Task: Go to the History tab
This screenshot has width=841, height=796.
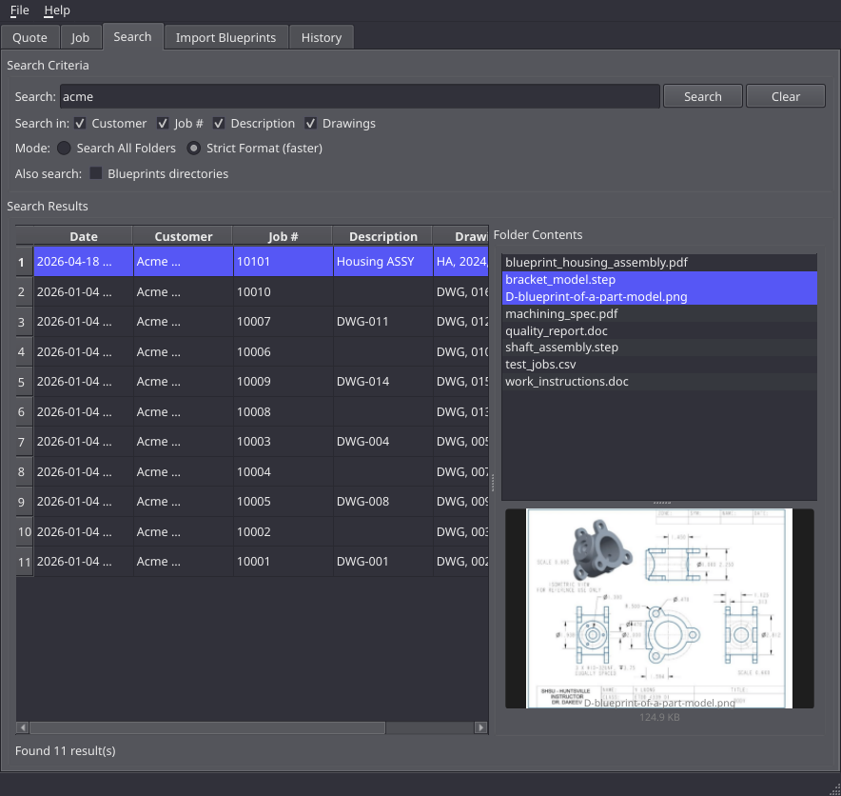Action: [322, 37]
